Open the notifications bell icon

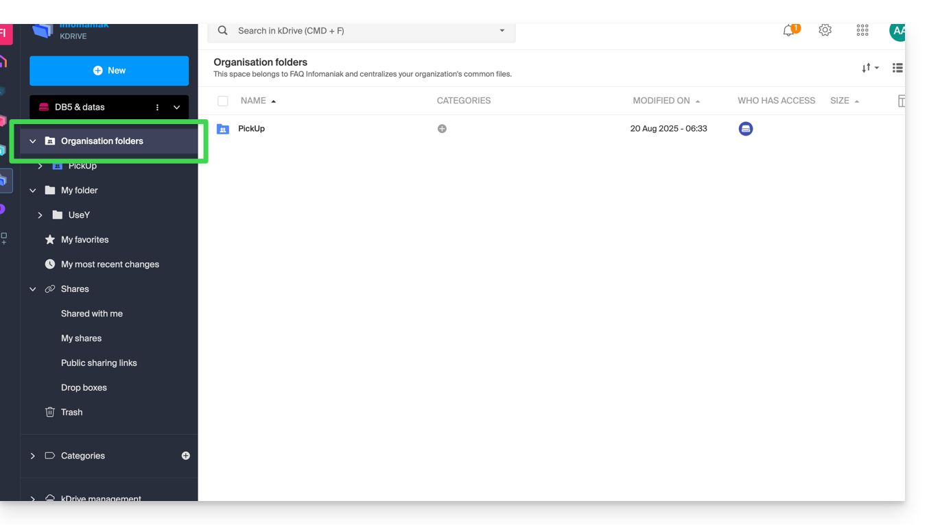(789, 31)
